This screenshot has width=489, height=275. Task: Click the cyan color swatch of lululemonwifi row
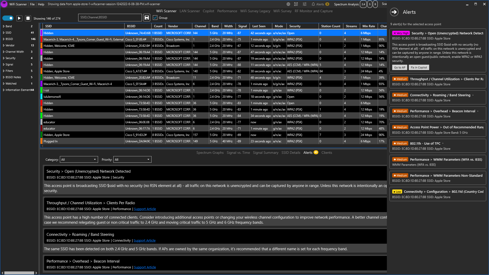[41, 97]
